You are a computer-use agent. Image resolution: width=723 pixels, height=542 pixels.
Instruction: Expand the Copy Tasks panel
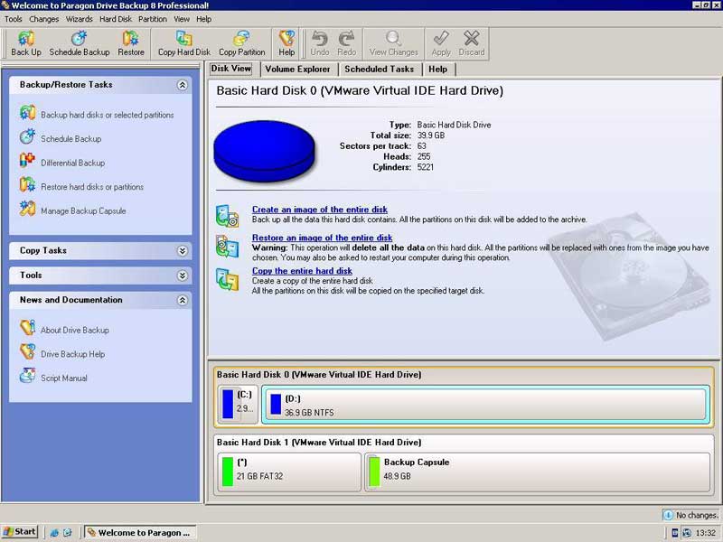click(183, 251)
